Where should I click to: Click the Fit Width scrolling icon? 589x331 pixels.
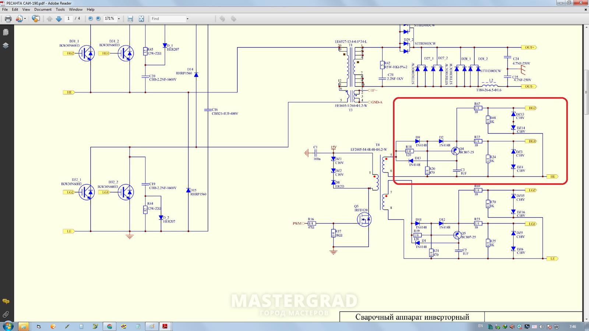click(130, 19)
